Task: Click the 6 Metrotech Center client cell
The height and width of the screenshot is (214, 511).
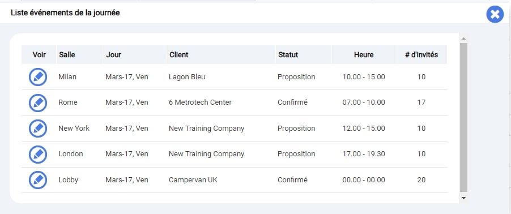Action: pyautogui.click(x=200, y=102)
